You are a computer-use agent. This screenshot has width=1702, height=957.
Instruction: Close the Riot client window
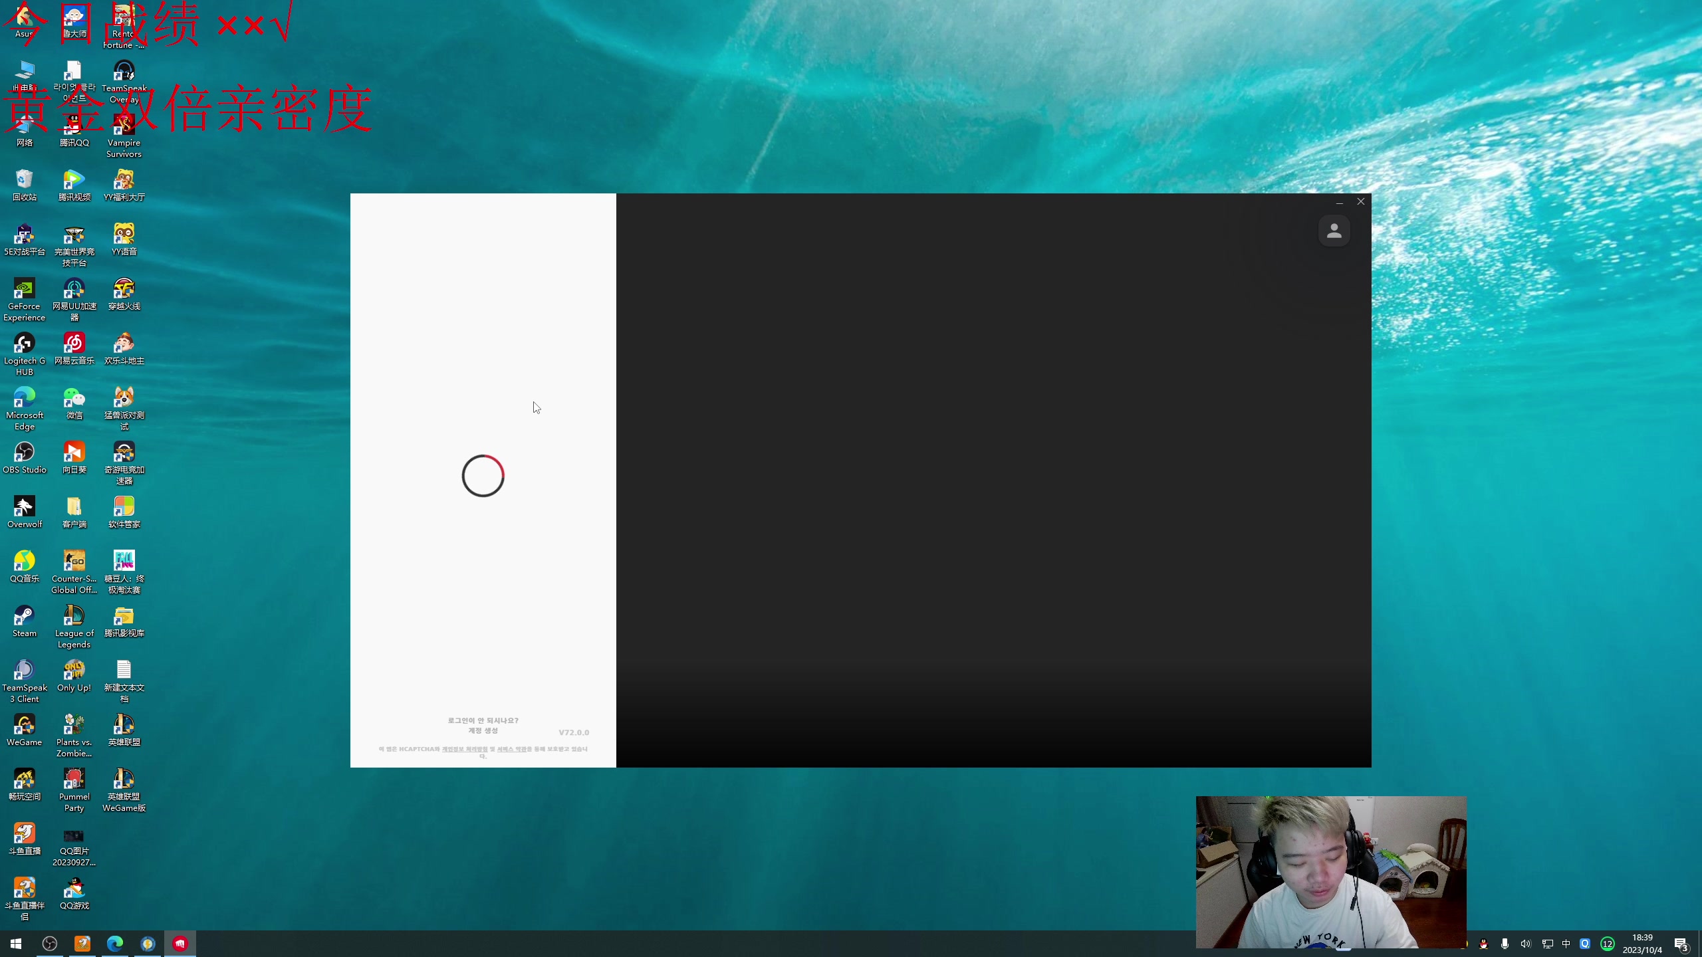click(1361, 201)
